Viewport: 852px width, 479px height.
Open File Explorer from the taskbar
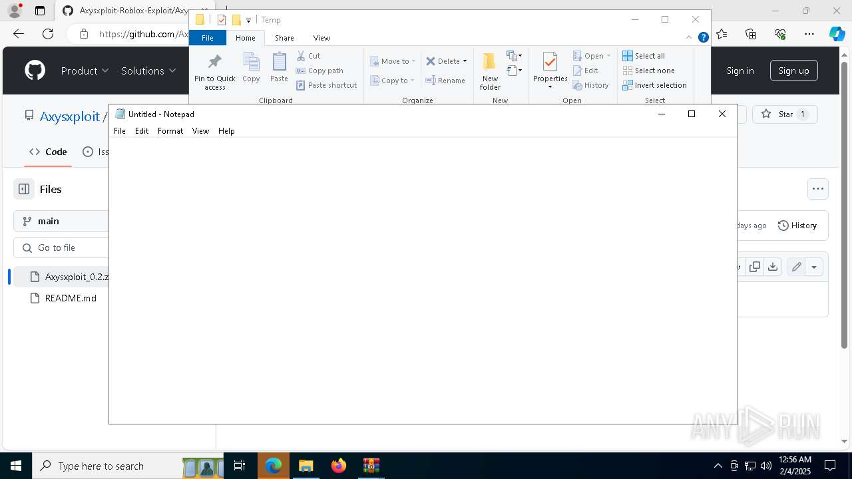click(x=306, y=466)
